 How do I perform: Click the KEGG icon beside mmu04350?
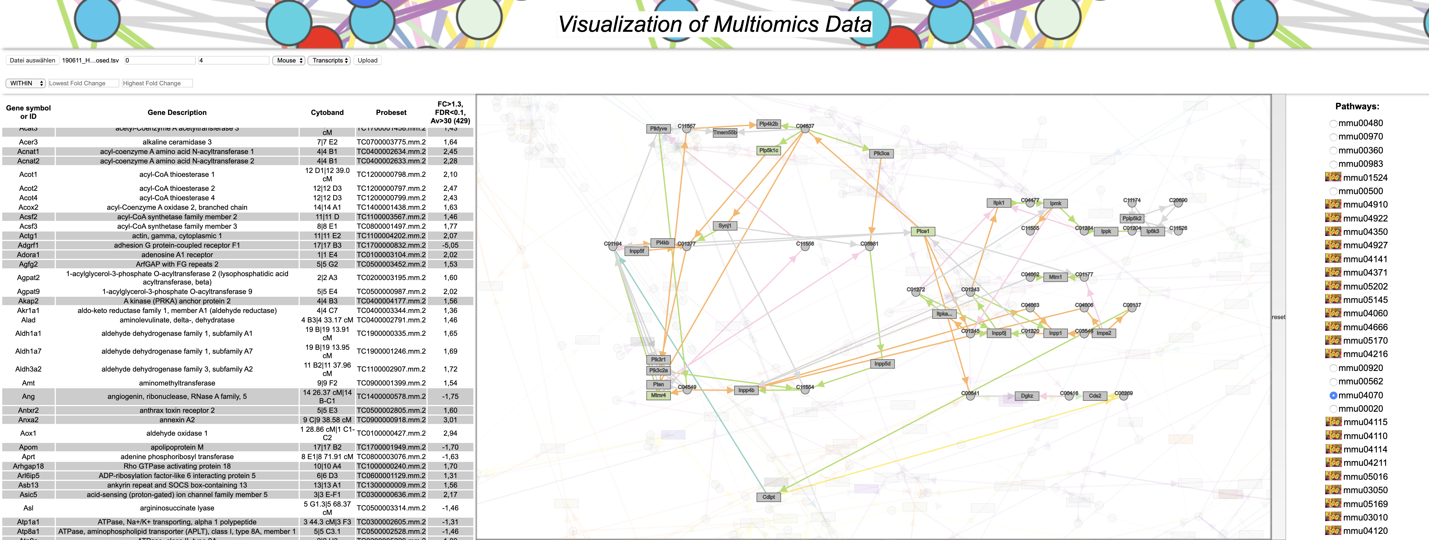point(1333,232)
